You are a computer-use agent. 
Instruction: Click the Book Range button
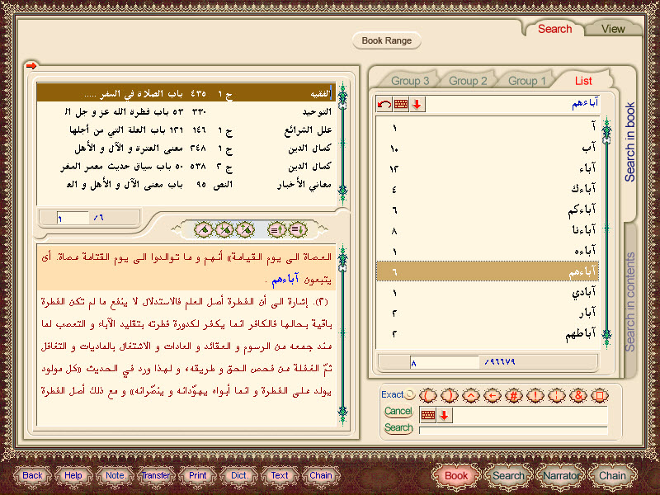(386, 40)
